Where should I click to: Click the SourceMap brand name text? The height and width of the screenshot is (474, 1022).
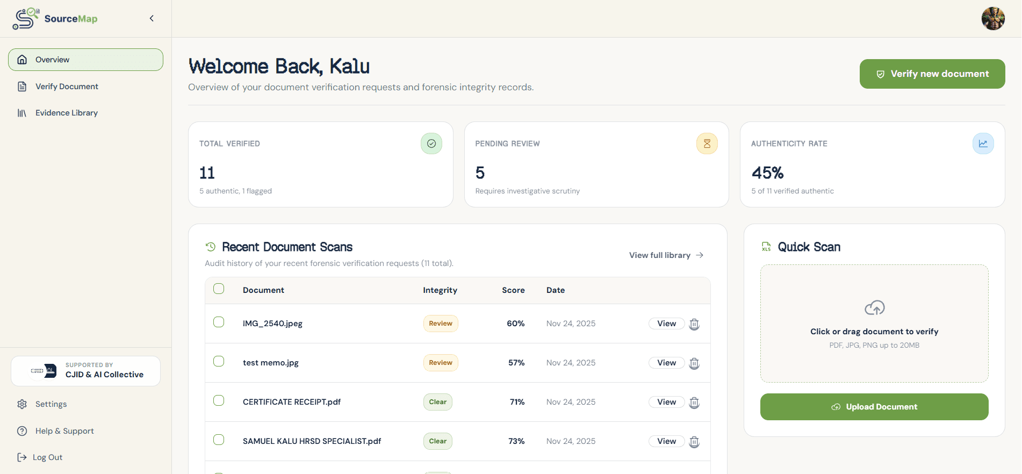click(71, 19)
